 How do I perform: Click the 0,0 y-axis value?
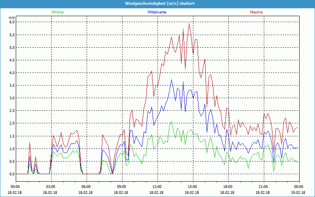[x=12, y=174]
